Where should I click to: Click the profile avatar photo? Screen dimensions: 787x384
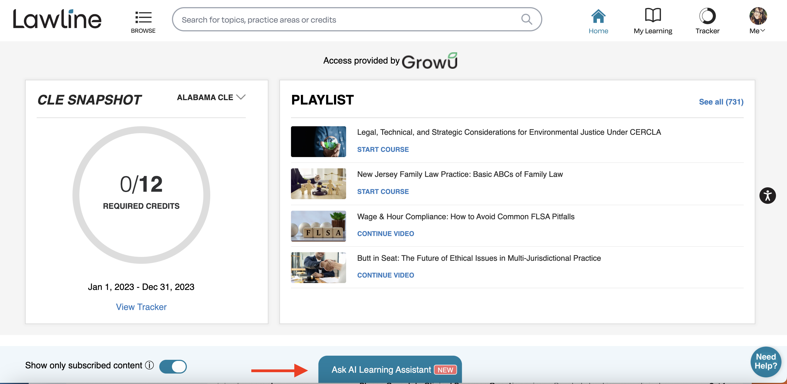click(758, 16)
